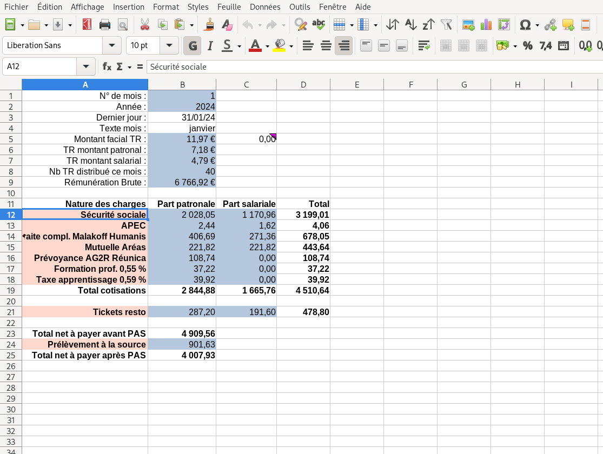Open the Feuille menu
The width and height of the screenshot is (603, 454).
[x=229, y=7]
